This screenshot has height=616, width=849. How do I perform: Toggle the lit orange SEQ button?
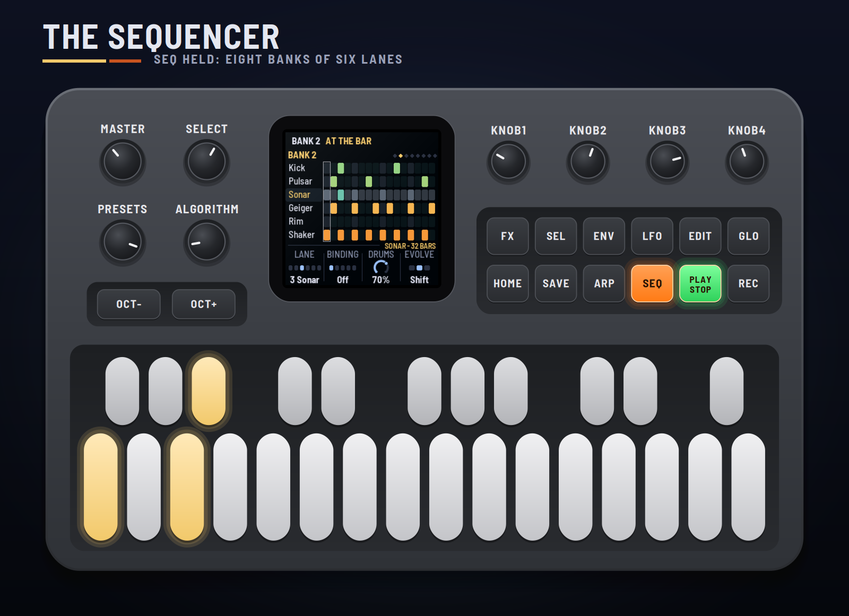pos(652,283)
